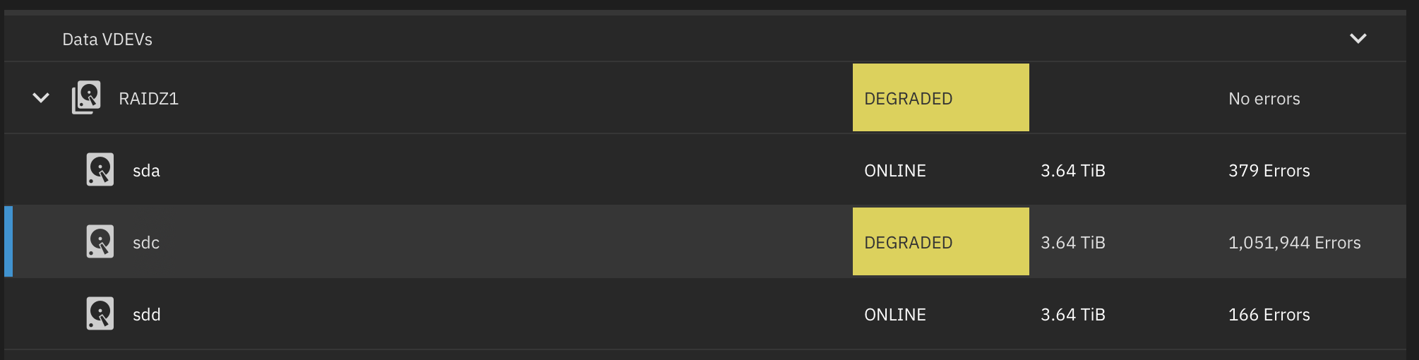The width and height of the screenshot is (1419, 360).
Task: Select the sdc disk name
Action: 146,243
